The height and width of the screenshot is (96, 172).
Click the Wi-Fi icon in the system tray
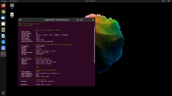point(163,1)
